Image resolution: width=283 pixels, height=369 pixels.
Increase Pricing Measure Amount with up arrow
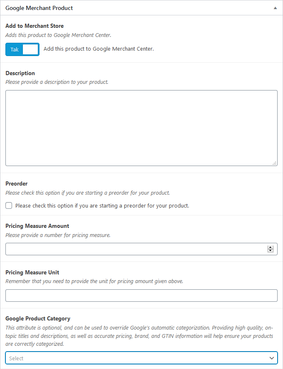pyautogui.click(x=271, y=247)
